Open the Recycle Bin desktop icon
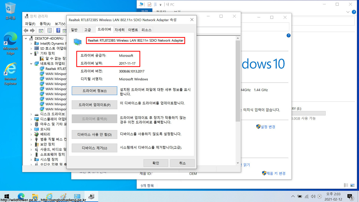Image resolution: width=359 pixels, height=202 pixels. tap(10, 11)
